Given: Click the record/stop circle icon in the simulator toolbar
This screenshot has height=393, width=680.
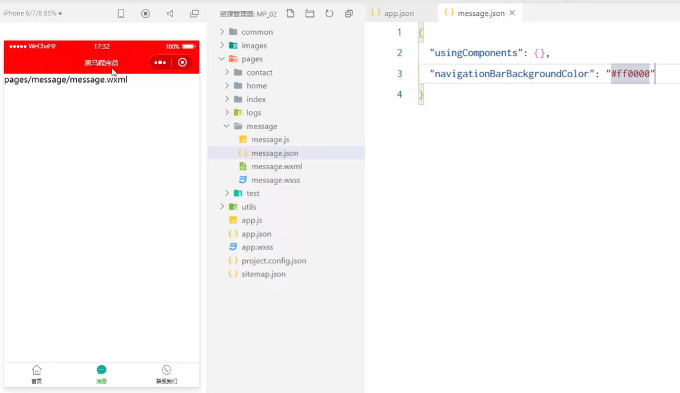Looking at the screenshot, I should (145, 14).
